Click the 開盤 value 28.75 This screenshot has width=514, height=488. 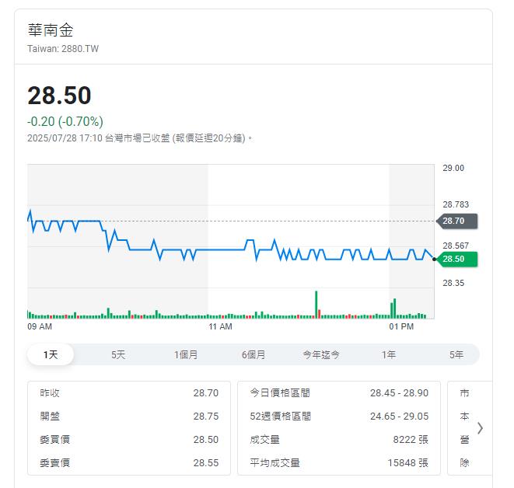point(206,417)
